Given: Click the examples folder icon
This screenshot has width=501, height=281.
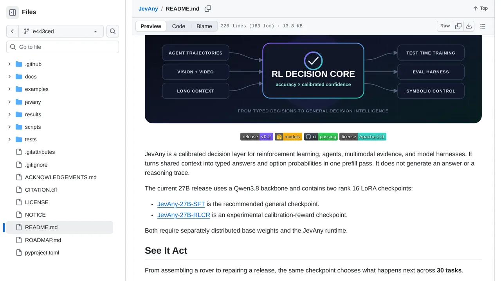Looking at the screenshot, I should click(x=19, y=89).
